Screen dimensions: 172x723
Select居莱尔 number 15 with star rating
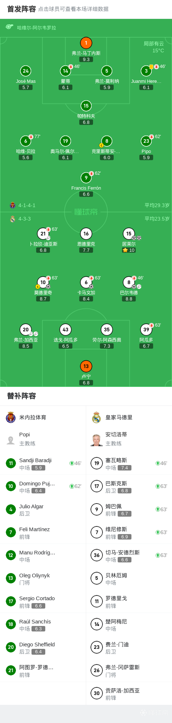click(129, 234)
